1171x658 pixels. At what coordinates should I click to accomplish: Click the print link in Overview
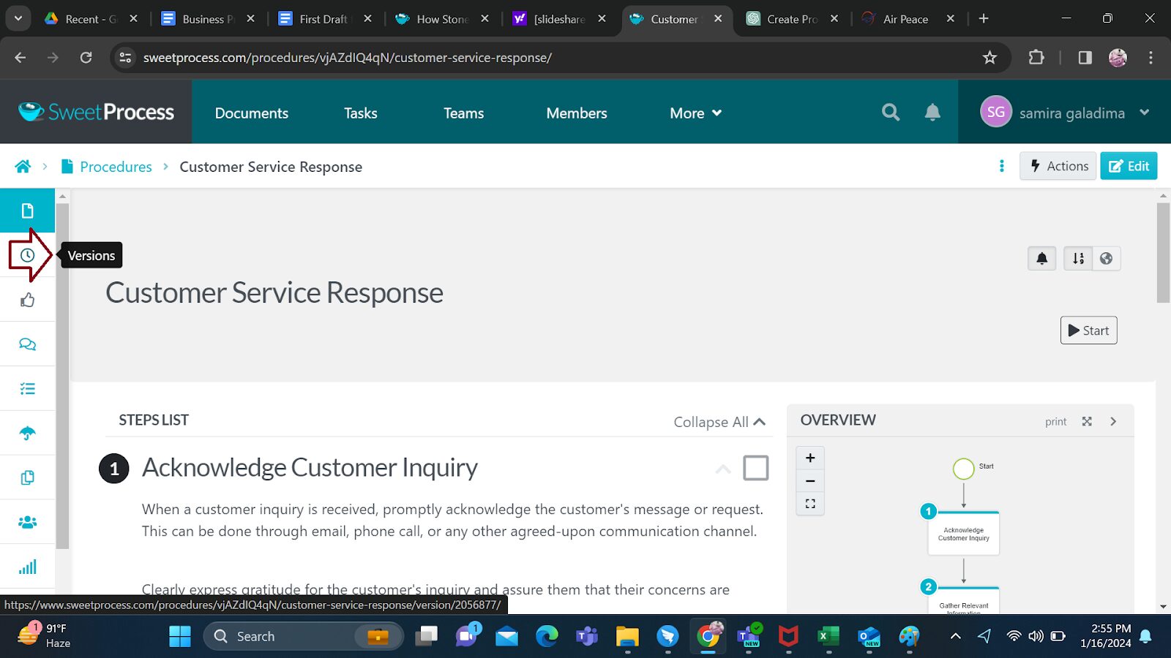[x=1055, y=422]
